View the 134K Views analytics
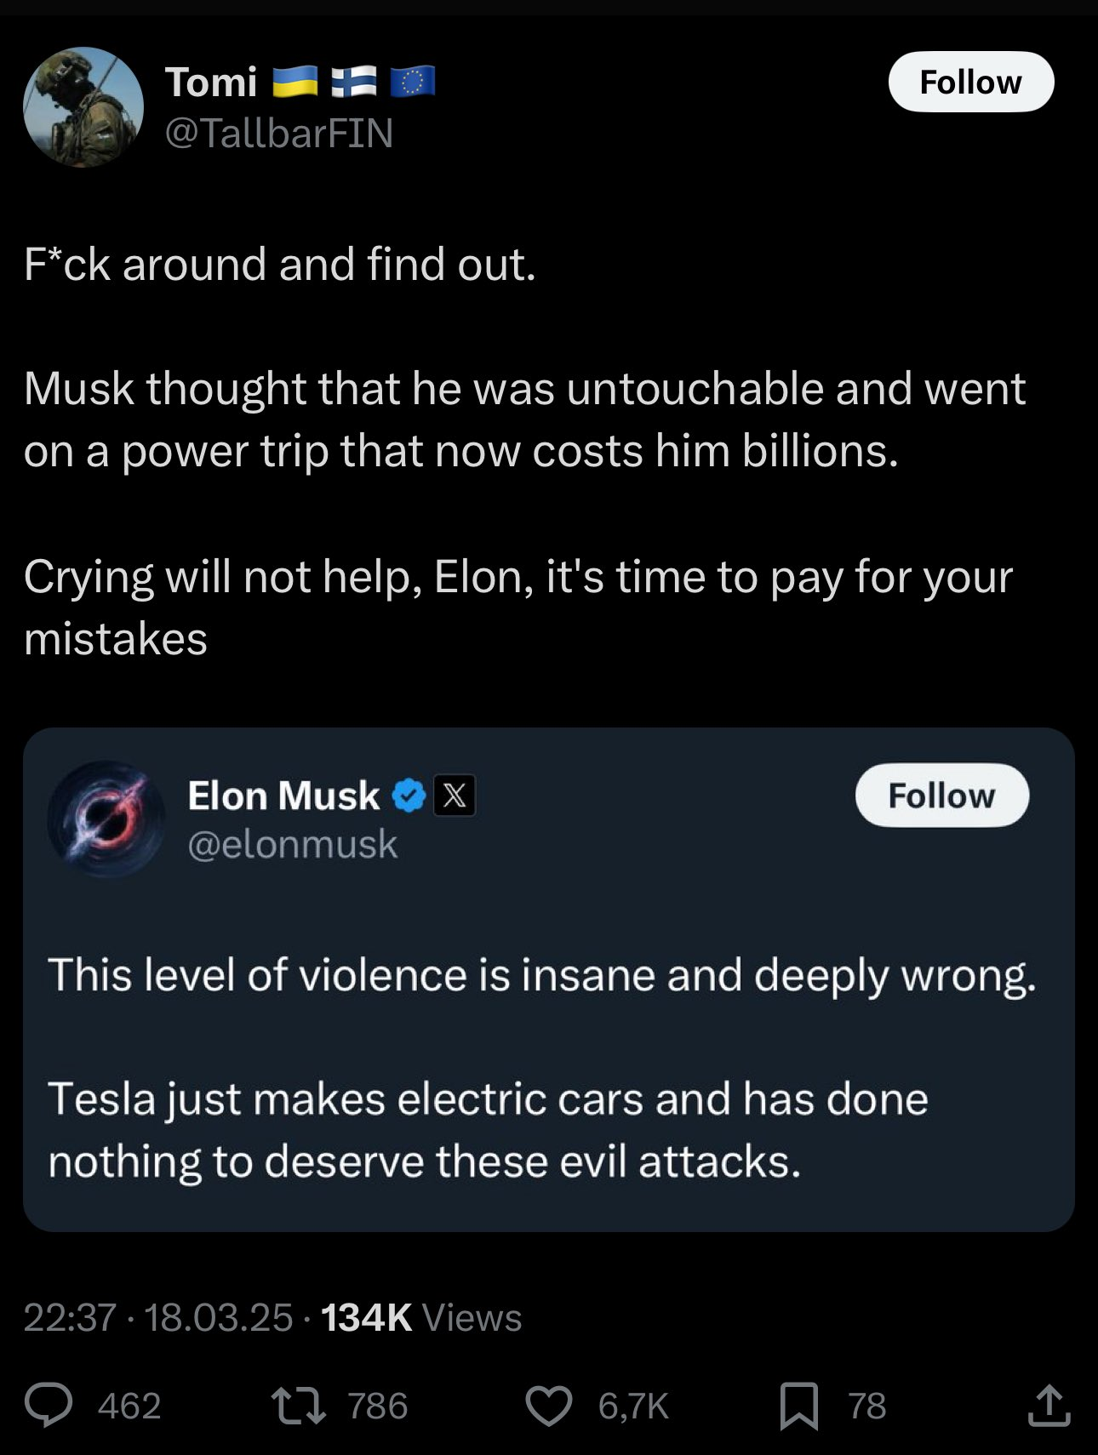Image resolution: width=1098 pixels, height=1455 pixels. click(x=421, y=1317)
